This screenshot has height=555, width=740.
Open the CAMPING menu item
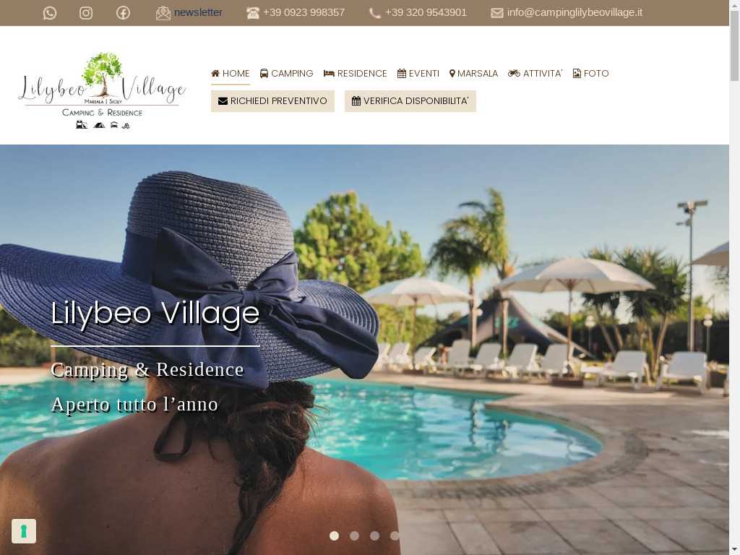pyautogui.click(x=286, y=74)
